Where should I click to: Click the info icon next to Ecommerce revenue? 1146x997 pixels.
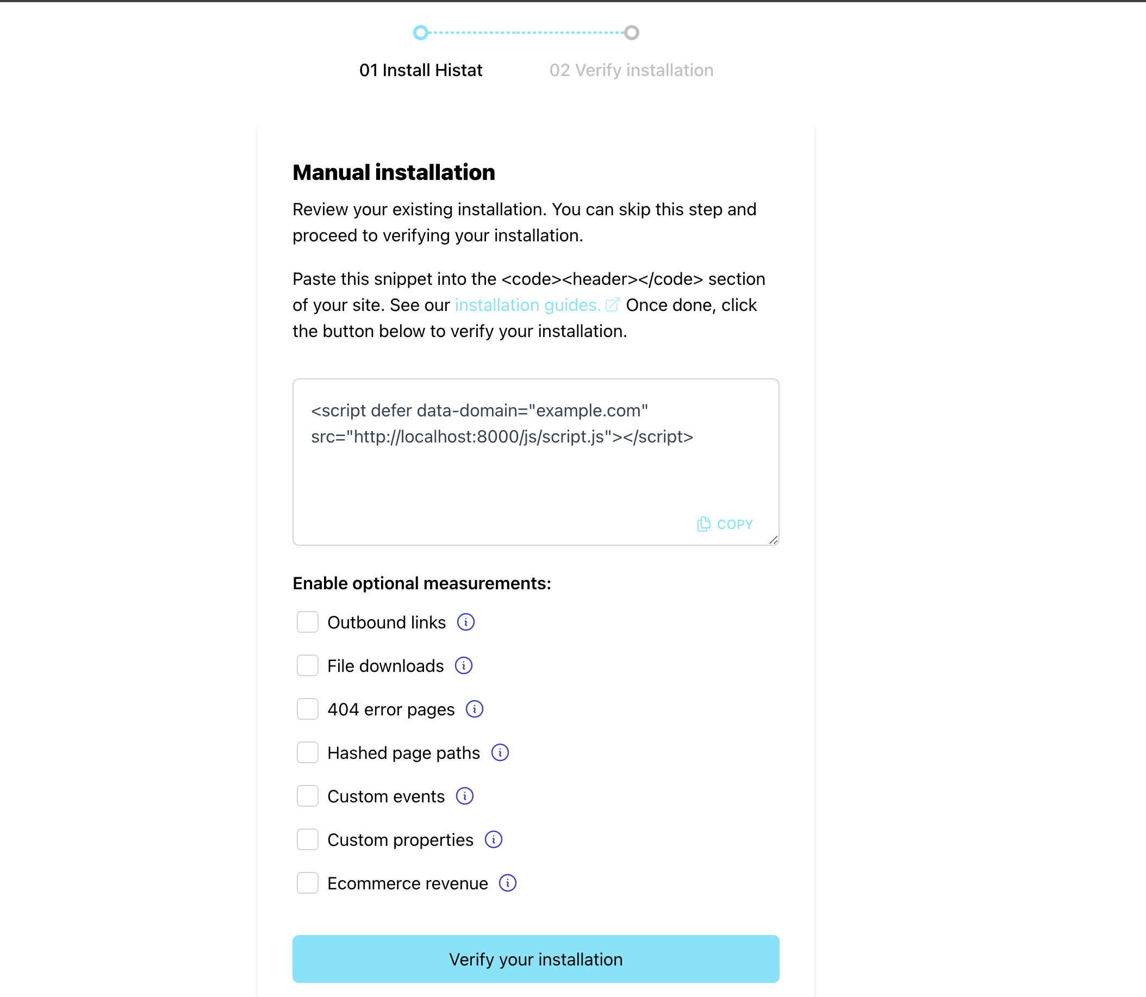click(508, 883)
